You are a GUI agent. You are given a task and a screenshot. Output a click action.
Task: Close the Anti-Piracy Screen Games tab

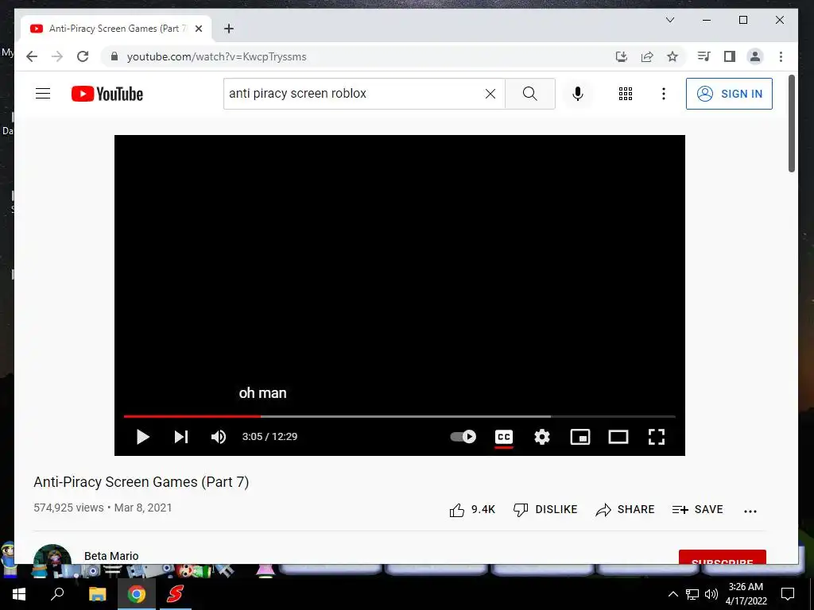(198, 29)
